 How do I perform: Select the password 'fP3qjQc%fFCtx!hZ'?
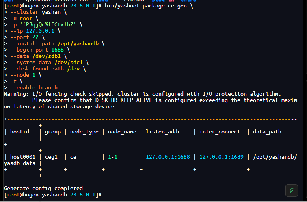(x=48, y=25)
